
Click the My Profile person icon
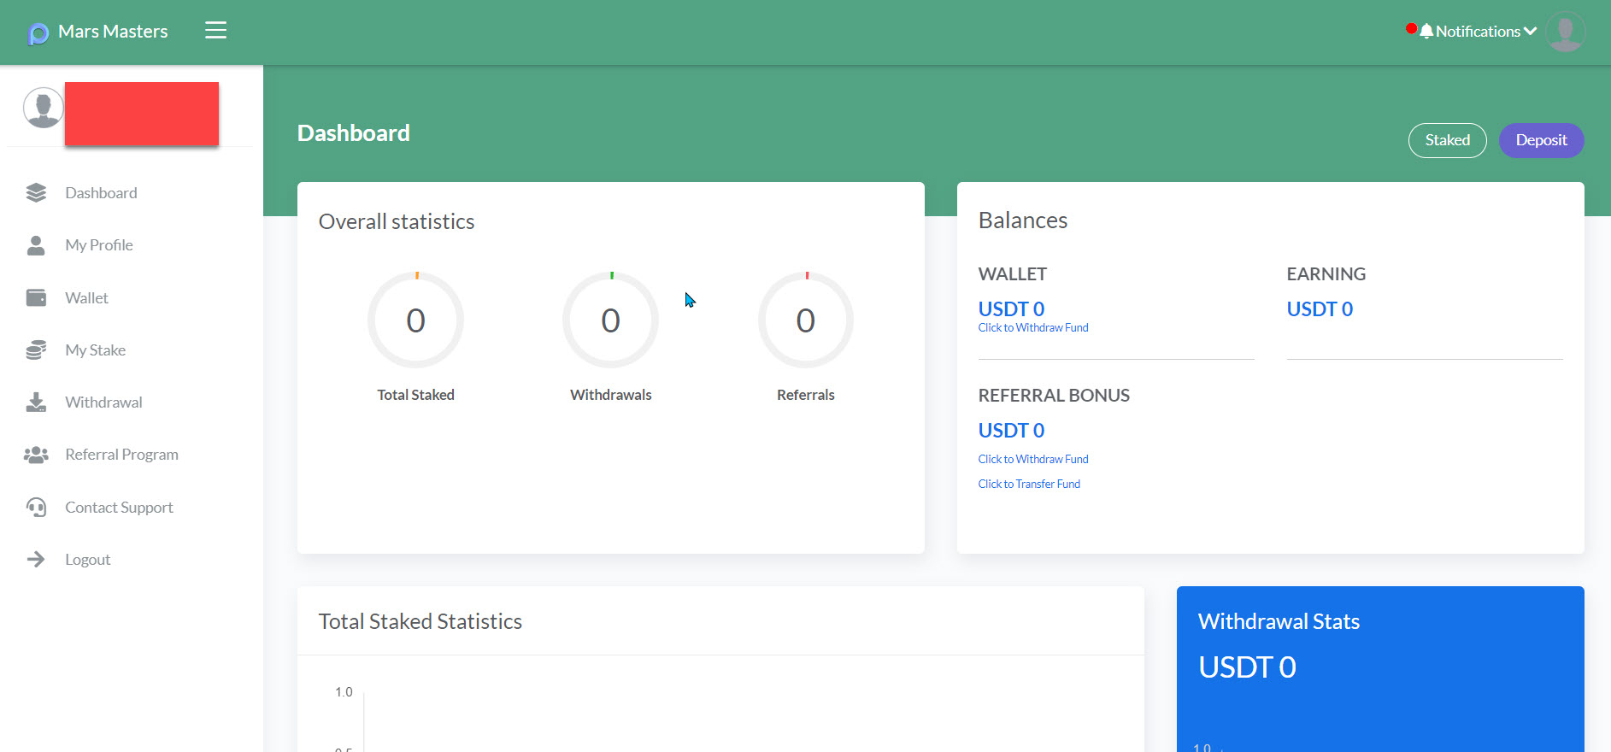coord(36,245)
